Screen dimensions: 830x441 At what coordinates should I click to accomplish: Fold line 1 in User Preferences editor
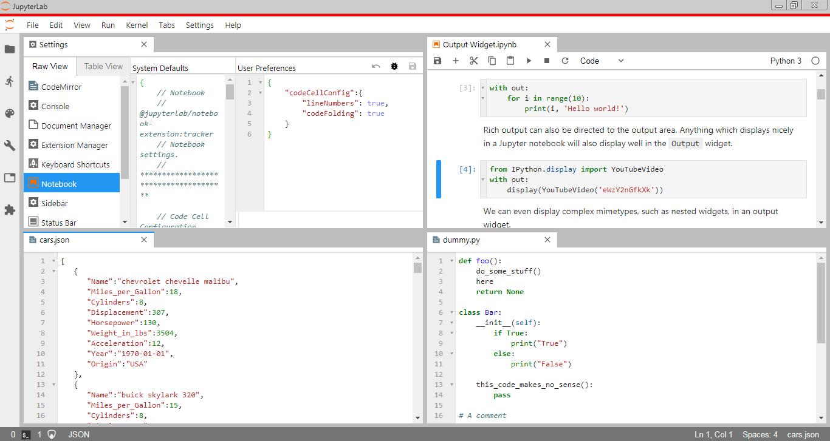[x=260, y=82]
